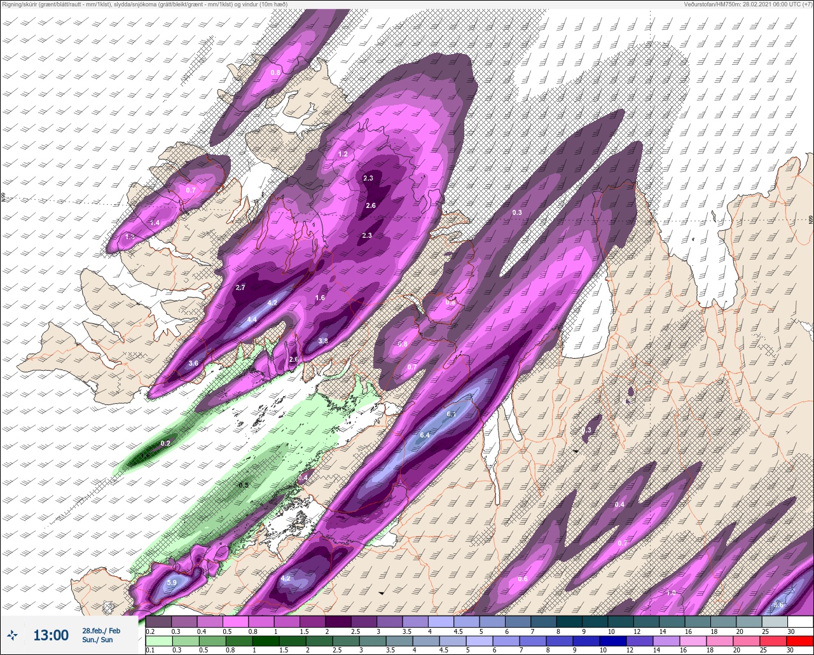
Task: Select the 13:00 forecast time display
Action: pyautogui.click(x=51, y=635)
